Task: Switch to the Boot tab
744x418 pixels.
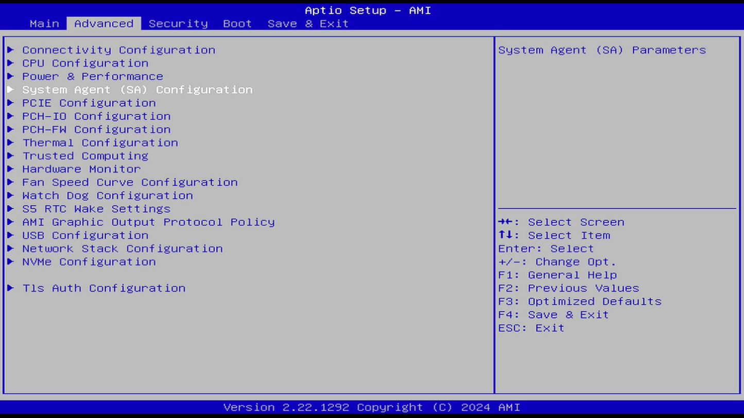Action: click(x=237, y=23)
